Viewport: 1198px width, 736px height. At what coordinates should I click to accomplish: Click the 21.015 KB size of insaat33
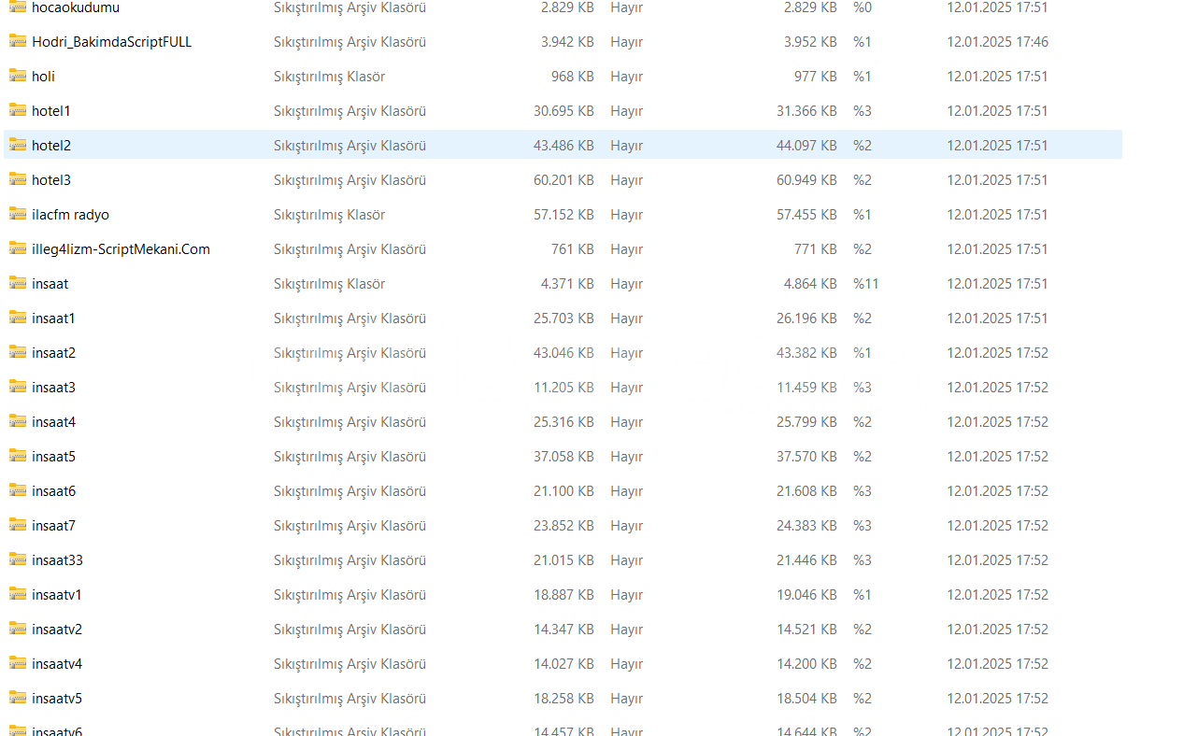coord(563,560)
